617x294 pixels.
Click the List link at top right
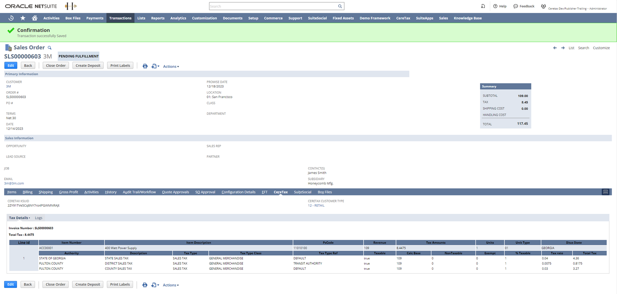coord(571,48)
